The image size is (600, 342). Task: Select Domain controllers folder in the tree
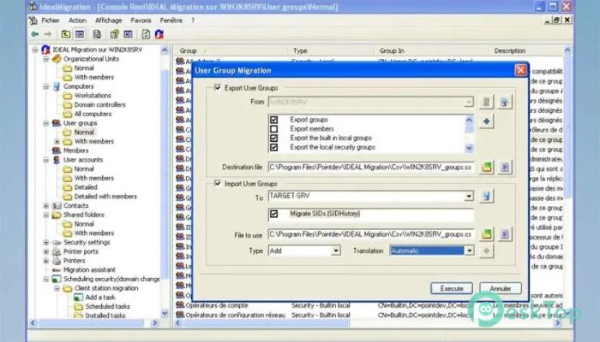tap(99, 104)
